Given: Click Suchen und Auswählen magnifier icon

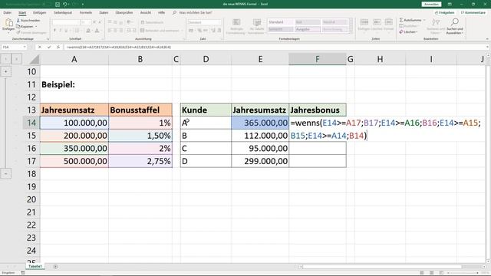Looking at the screenshot, I should pos(455,22).
